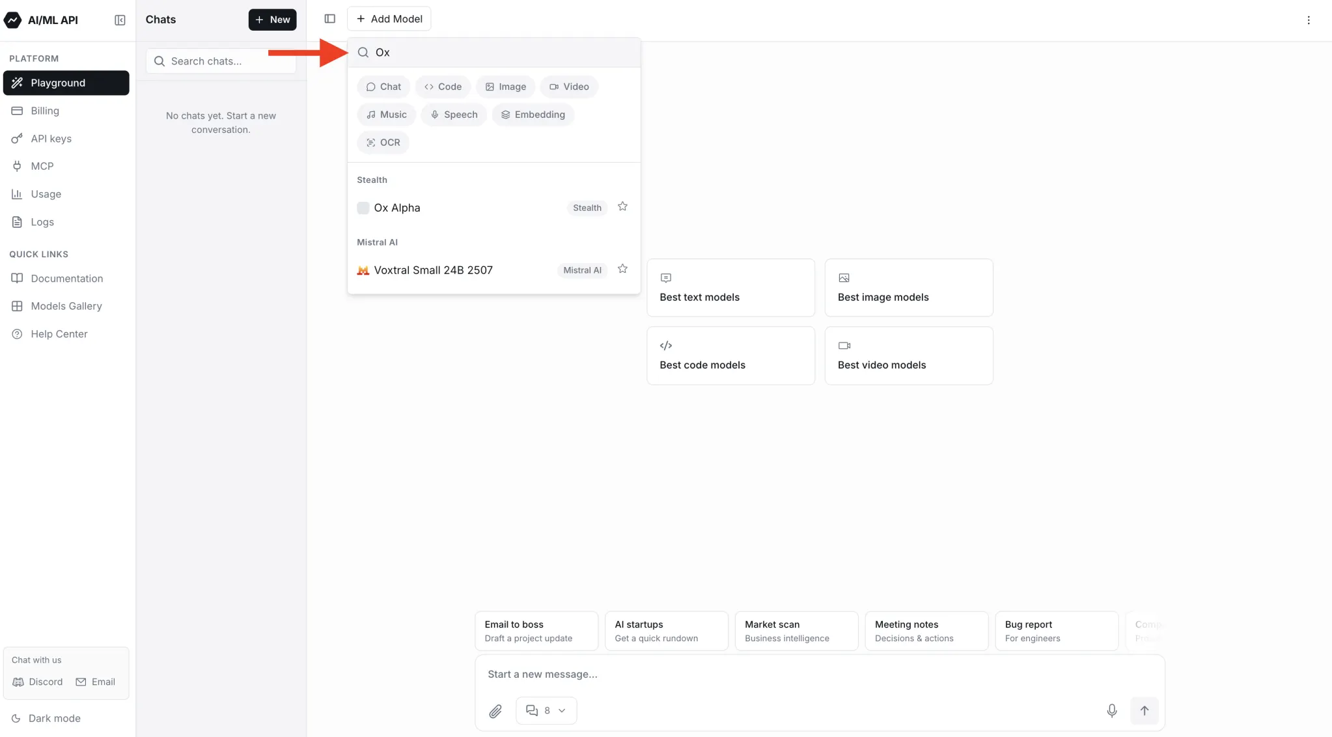Image resolution: width=1332 pixels, height=737 pixels.
Task: Open Documentation link
Action: (66, 279)
